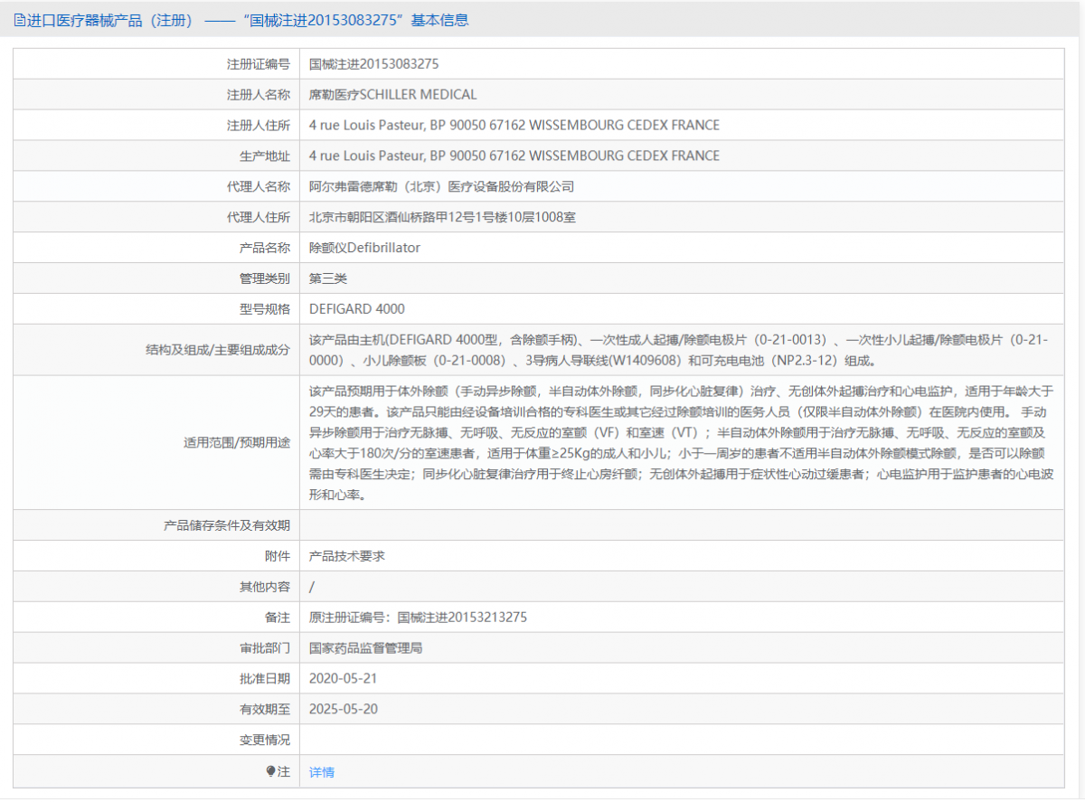Select agent name 阿尔弗雷德席勒（北京）医疗设备股份有限公司
This screenshot has height=802, width=1085.
click(442, 187)
